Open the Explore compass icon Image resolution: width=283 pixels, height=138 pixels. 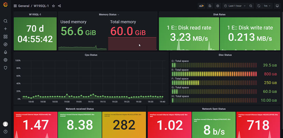pos(5,44)
